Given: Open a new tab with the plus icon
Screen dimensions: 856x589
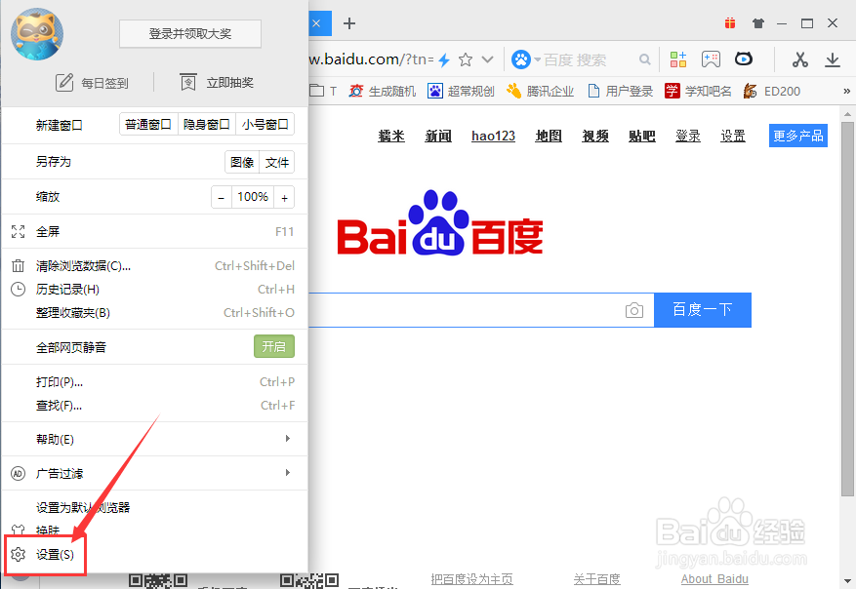Looking at the screenshot, I should (x=349, y=23).
